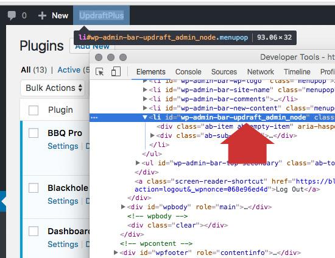Viewport: 335px width, 258px height.
Task: Open Settings link under BBQ Pro
Action: tap(63, 146)
